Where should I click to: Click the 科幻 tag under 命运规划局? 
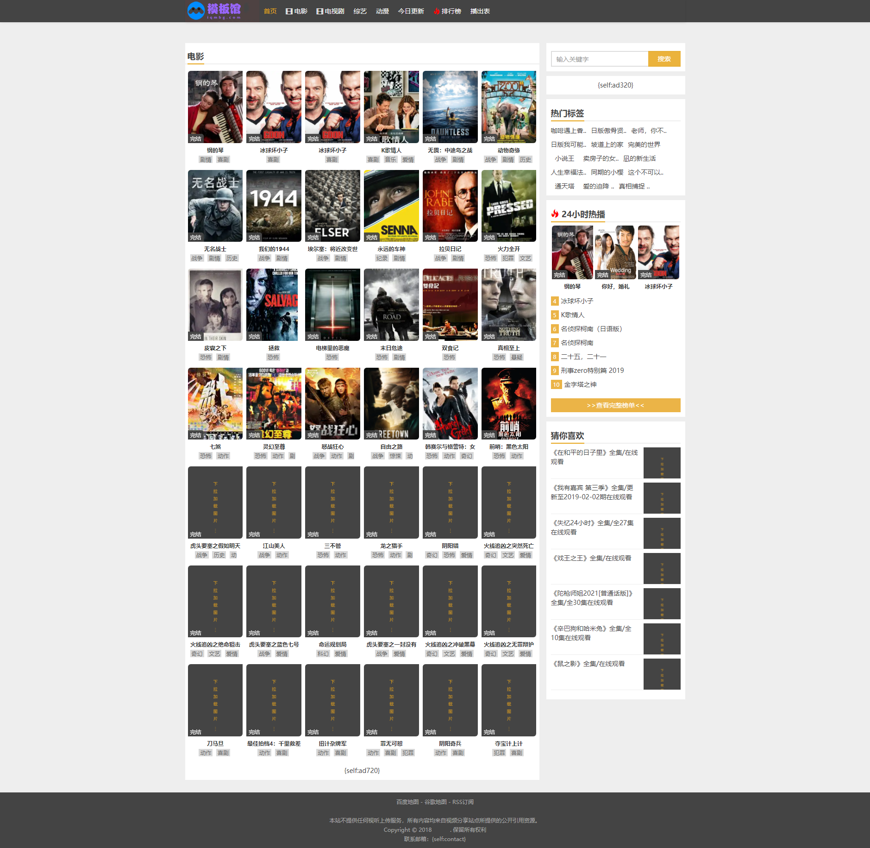[323, 654]
